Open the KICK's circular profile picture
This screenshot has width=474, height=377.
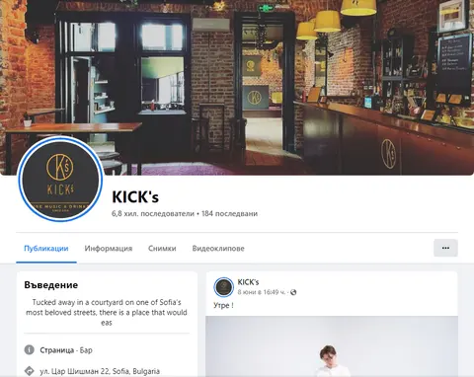60,180
